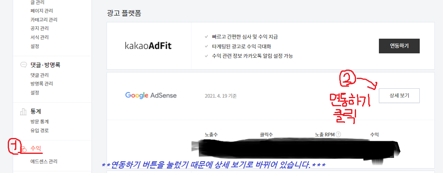Click the 노출 RPM help question icon
Image resolution: width=443 pixels, height=173 pixels.
point(338,134)
